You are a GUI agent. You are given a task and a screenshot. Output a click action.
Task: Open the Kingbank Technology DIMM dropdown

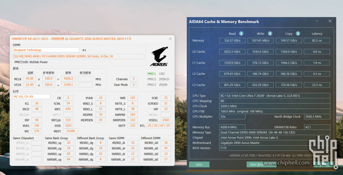[x=46, y=50]
